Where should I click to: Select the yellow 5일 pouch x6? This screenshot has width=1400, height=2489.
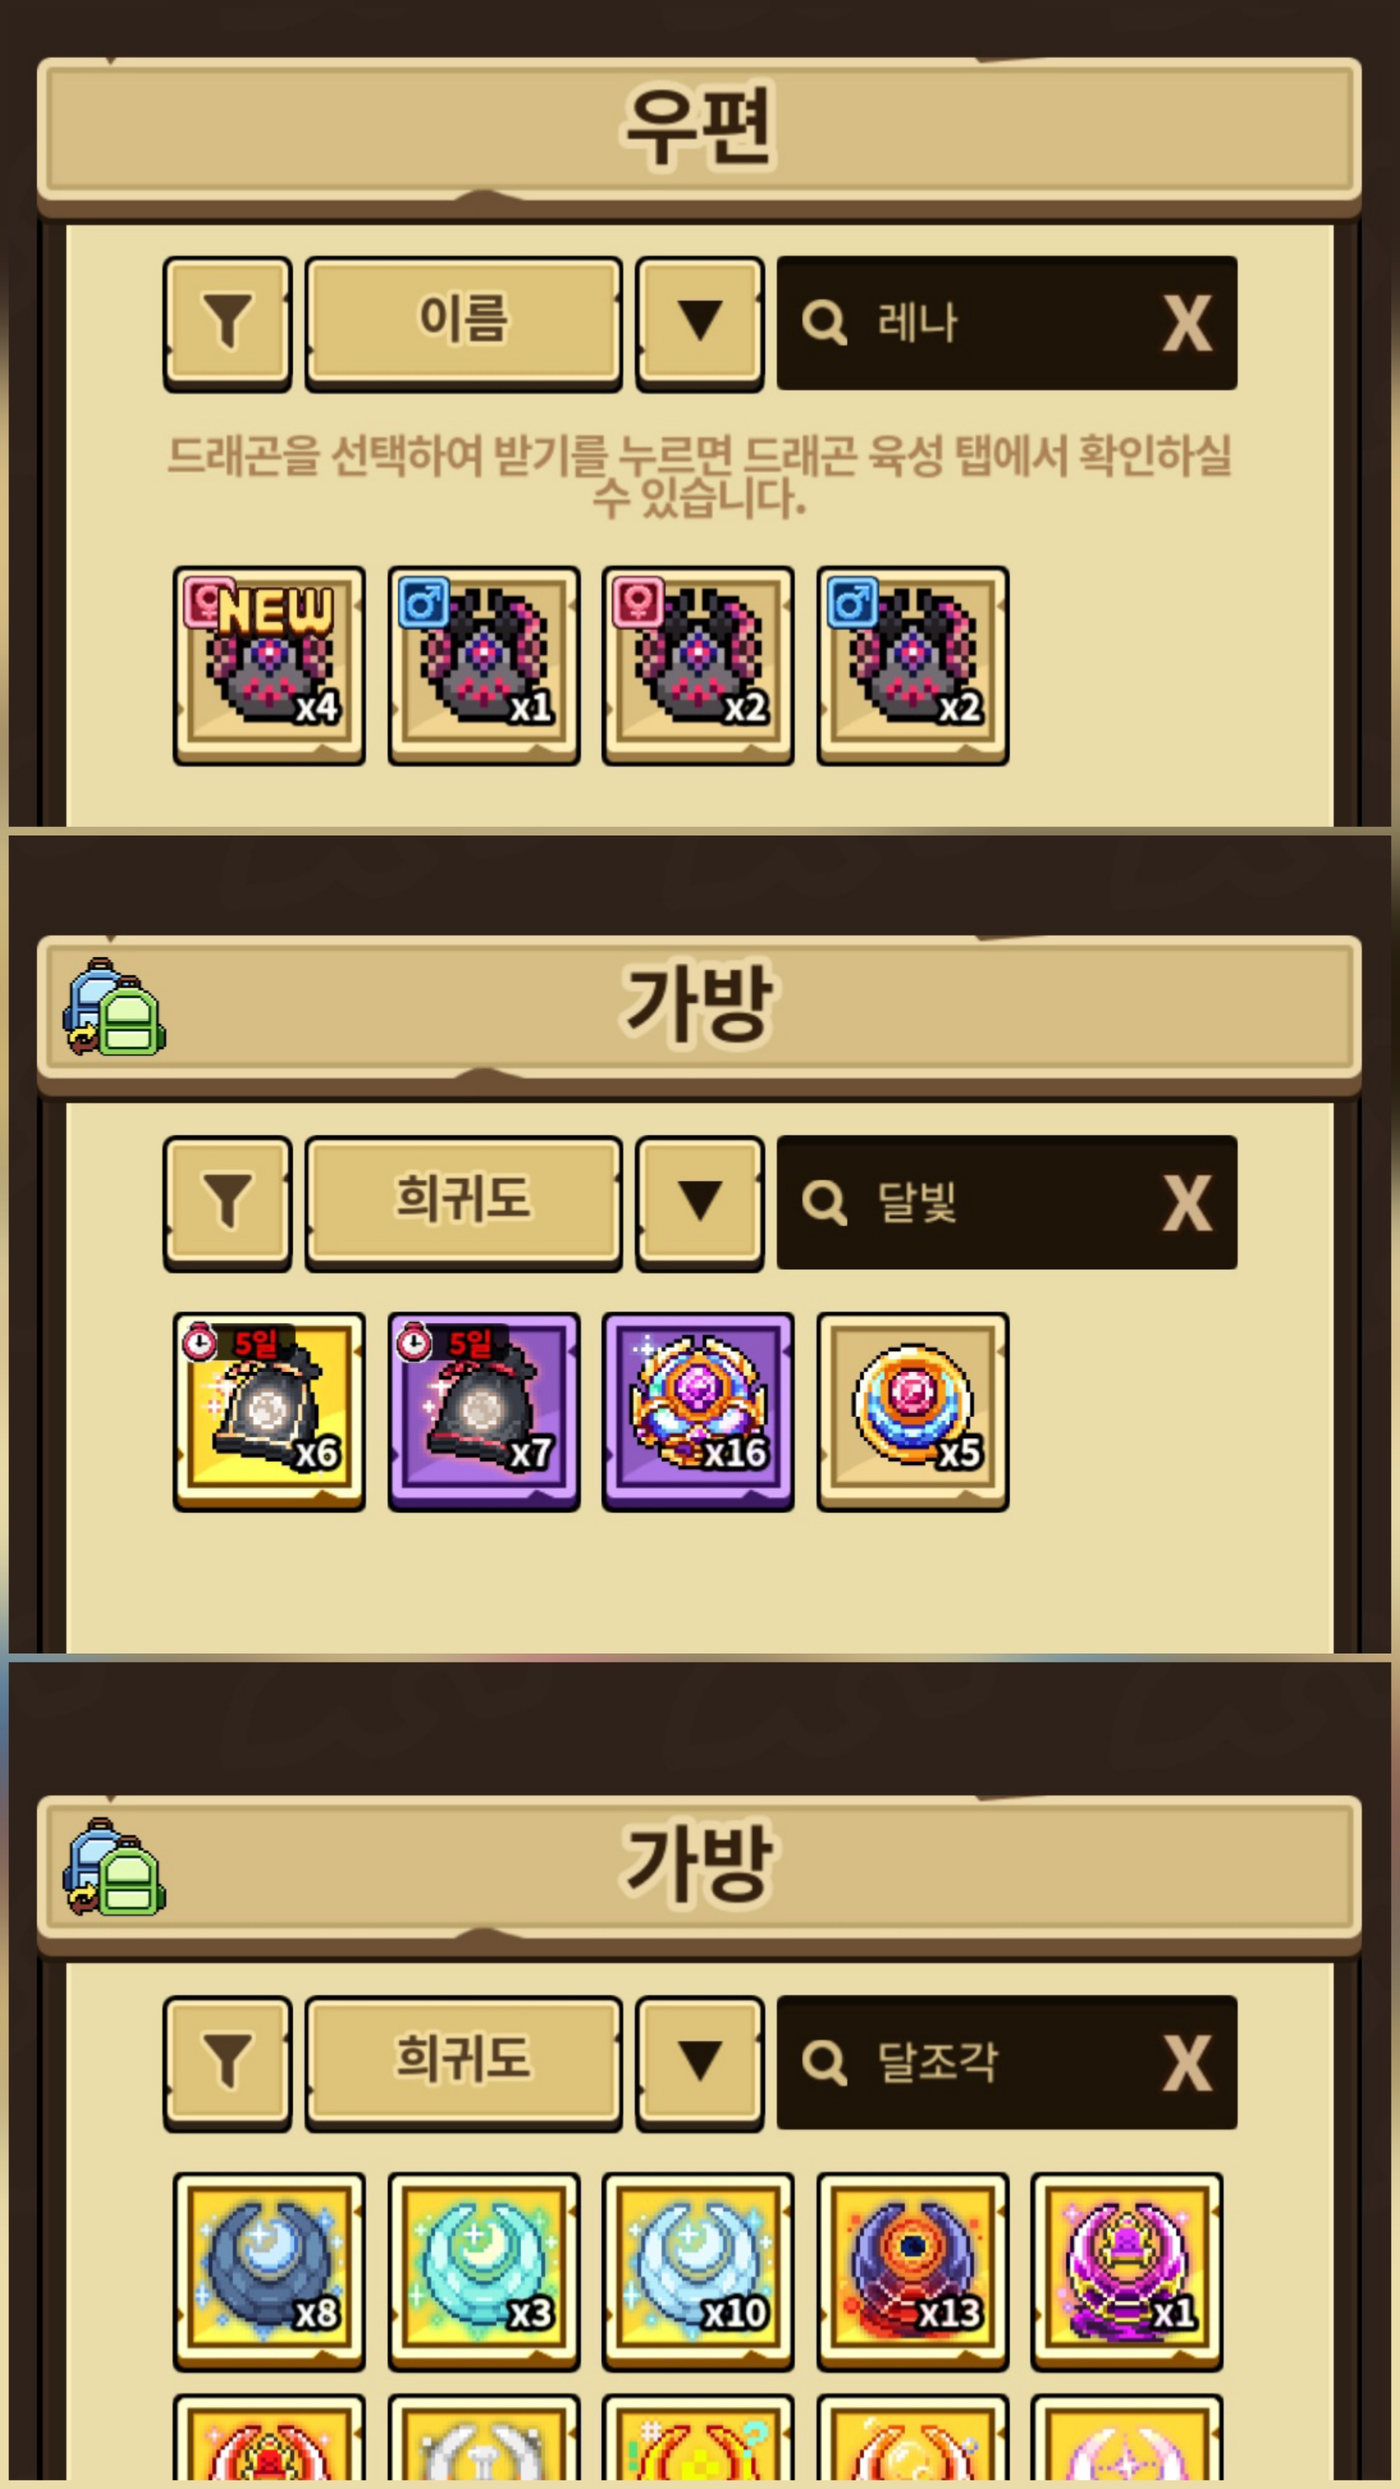coord(270,1412)
